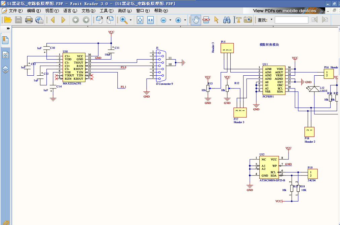Expand the zoom tool dropdown arrow
This screenshot has height=225, width=340.
tap(130, 20)
